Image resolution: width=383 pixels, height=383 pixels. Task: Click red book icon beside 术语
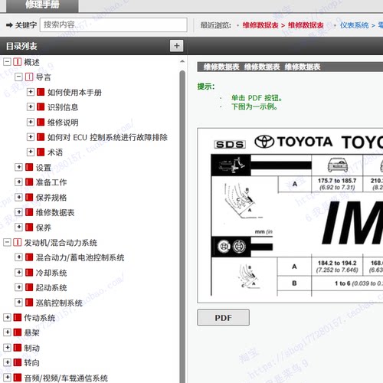click(x=41, y=152)
